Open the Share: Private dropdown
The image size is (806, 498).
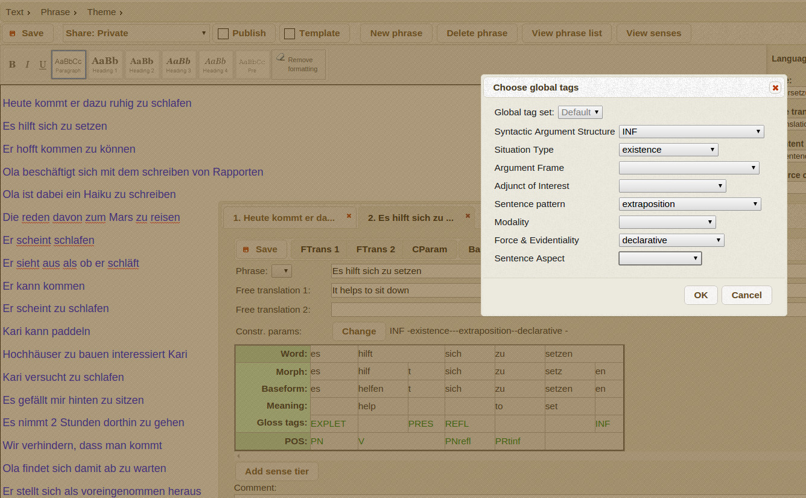point(136,33)
